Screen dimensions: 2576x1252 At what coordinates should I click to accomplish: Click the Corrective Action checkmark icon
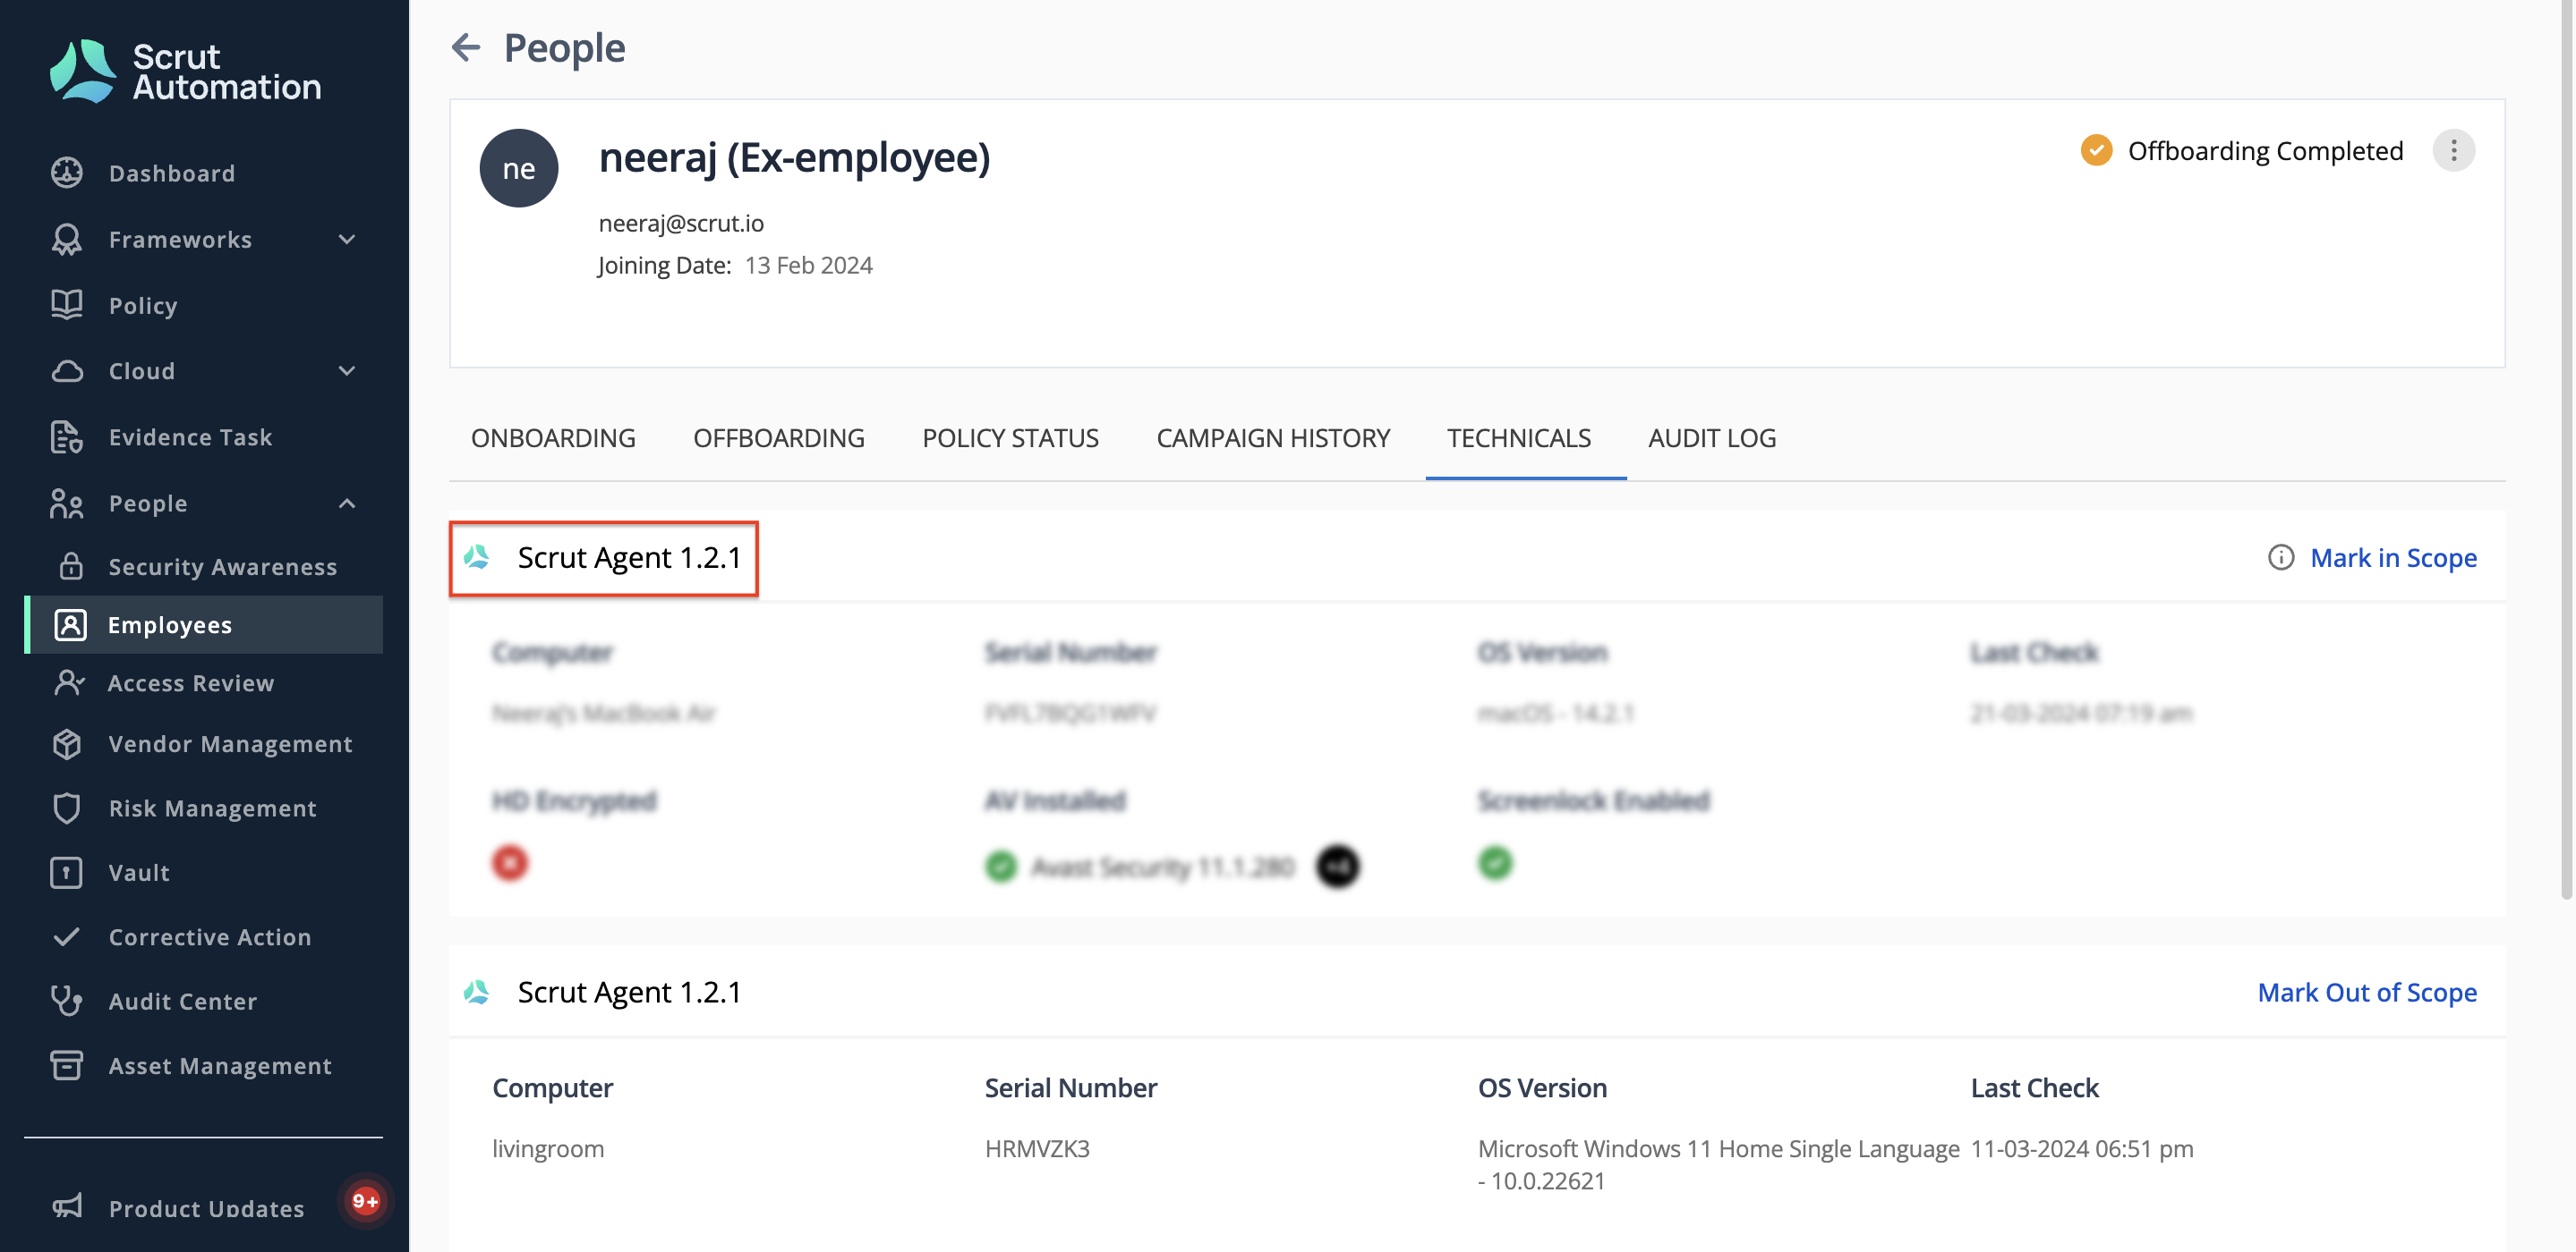coord(67,936)
